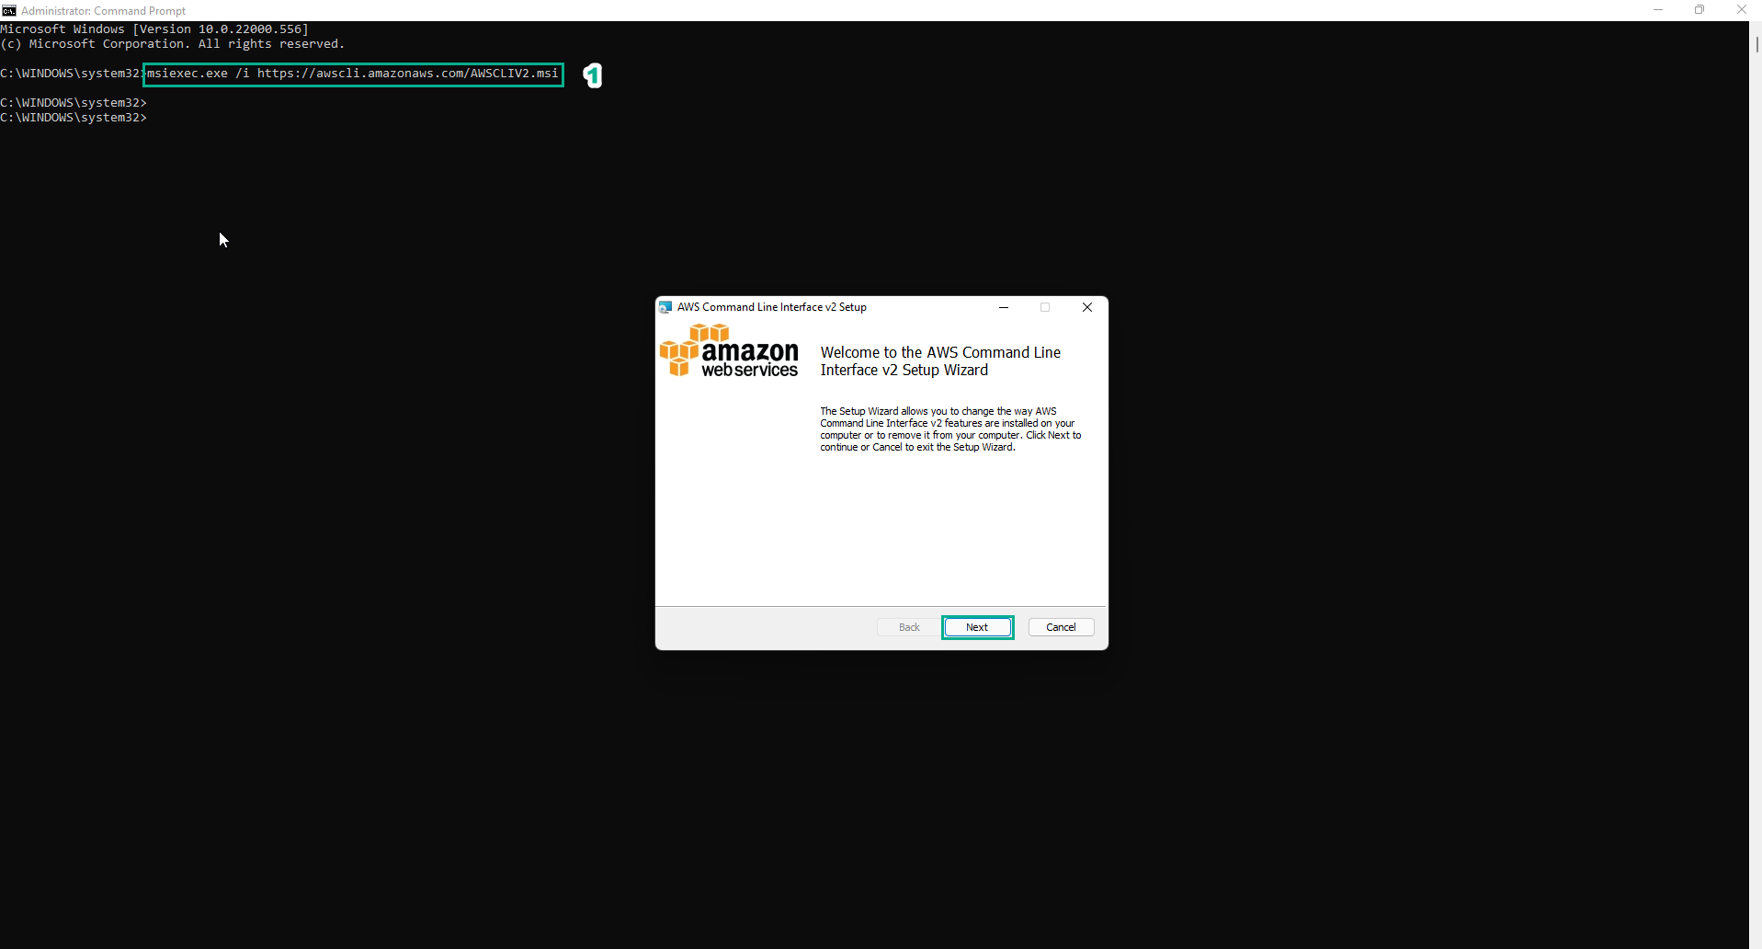Select the highlighted msiexec install command
The width and height of the screenshot is (1762, 949).
tap(354, 74)
